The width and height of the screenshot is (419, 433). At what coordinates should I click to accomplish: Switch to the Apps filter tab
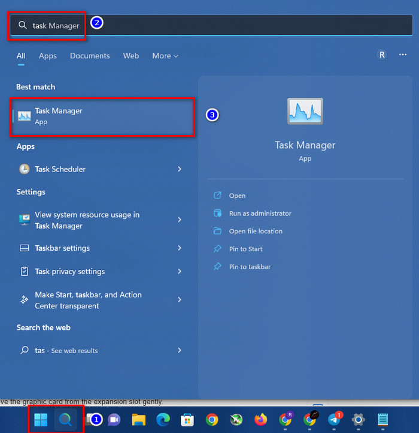[x=48, y=56]
